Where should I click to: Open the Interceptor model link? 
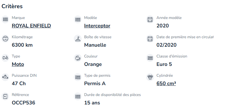tap(97, 26)
